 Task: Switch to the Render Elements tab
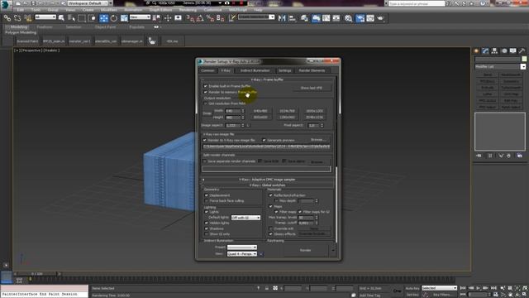312,70
